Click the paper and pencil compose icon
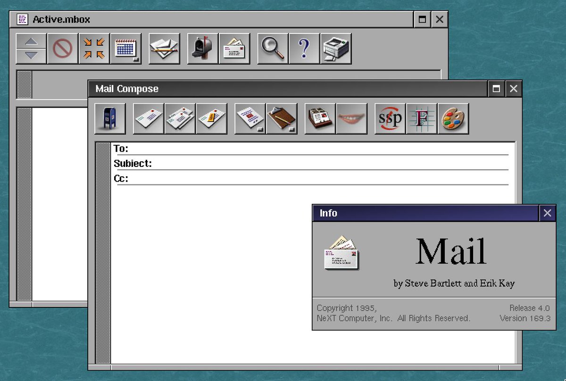 click(164, 49)
